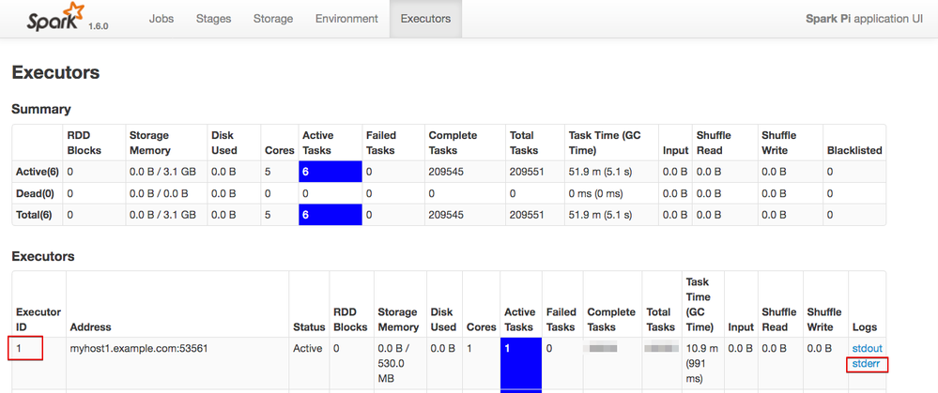Viewport: 938px width, 393px height.
Task: Select the Executors tab
Action: coord(425,19)
